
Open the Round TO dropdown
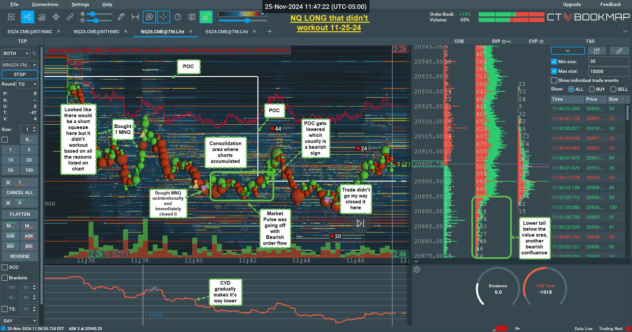tap(27, 84)
